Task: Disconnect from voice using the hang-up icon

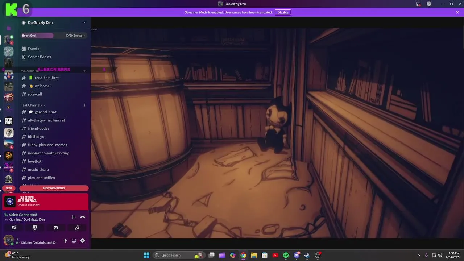Action: pyautogui.click(x=83, y=217)
